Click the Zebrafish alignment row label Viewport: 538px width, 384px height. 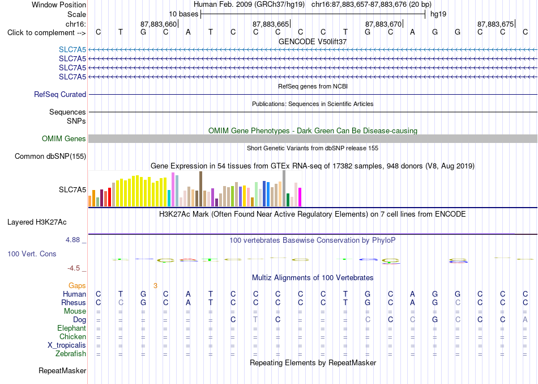tap(71, 353)
